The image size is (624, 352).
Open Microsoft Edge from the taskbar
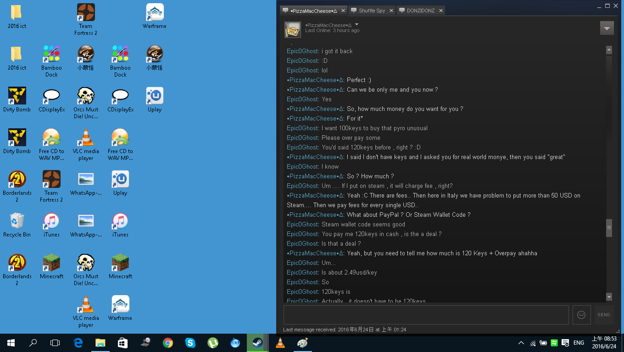click(x=78, y=343)
